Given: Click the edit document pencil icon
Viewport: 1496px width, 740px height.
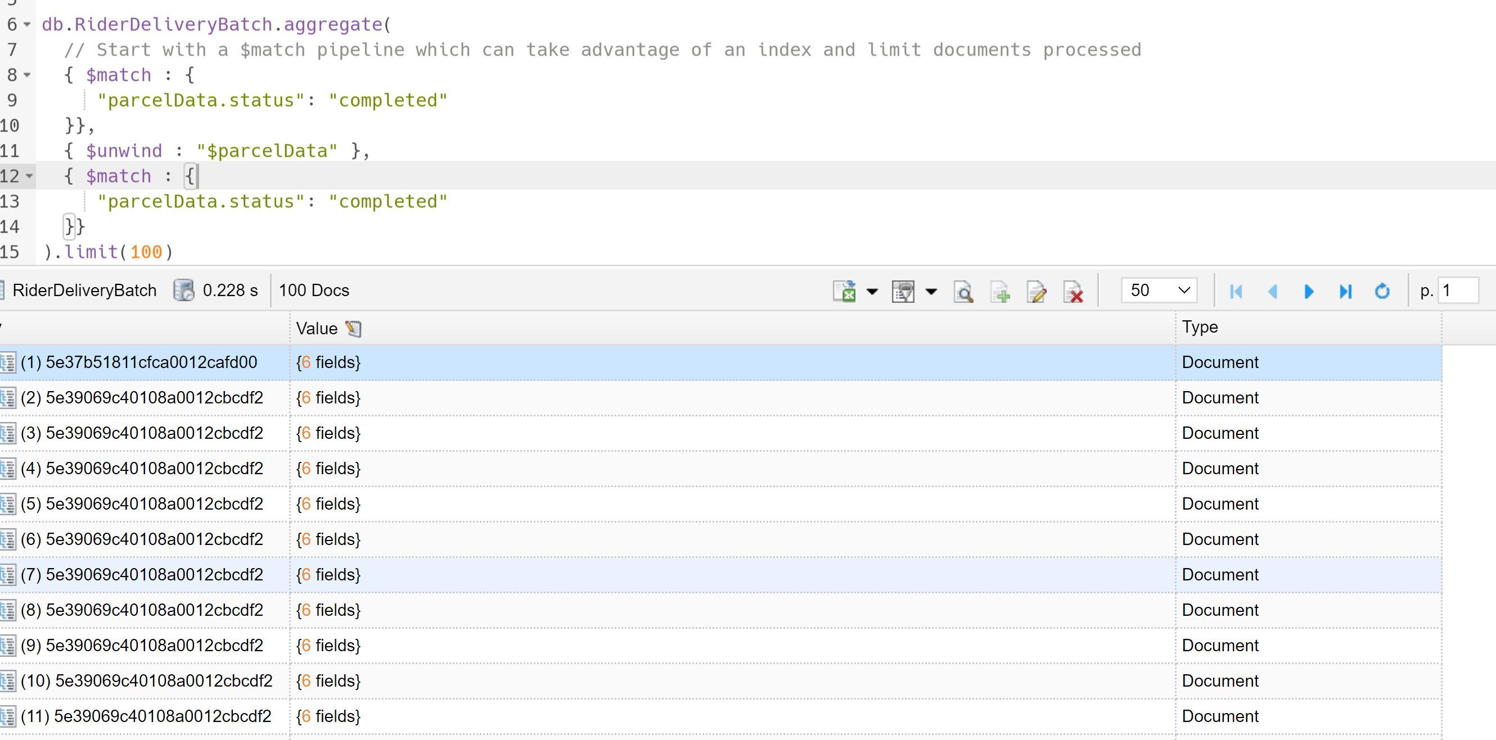Looking at the screenshot, I should pos(1037,291).
